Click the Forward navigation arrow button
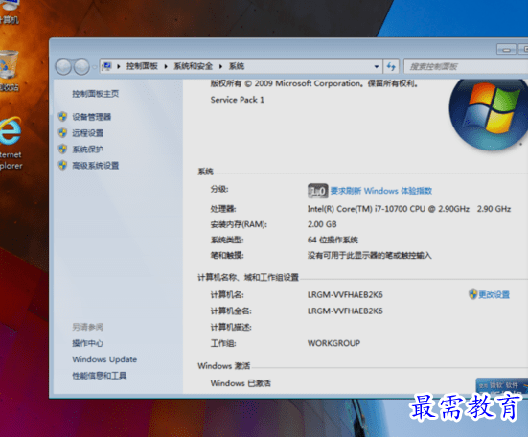528x437 pixels. click(x=81, y=67)
